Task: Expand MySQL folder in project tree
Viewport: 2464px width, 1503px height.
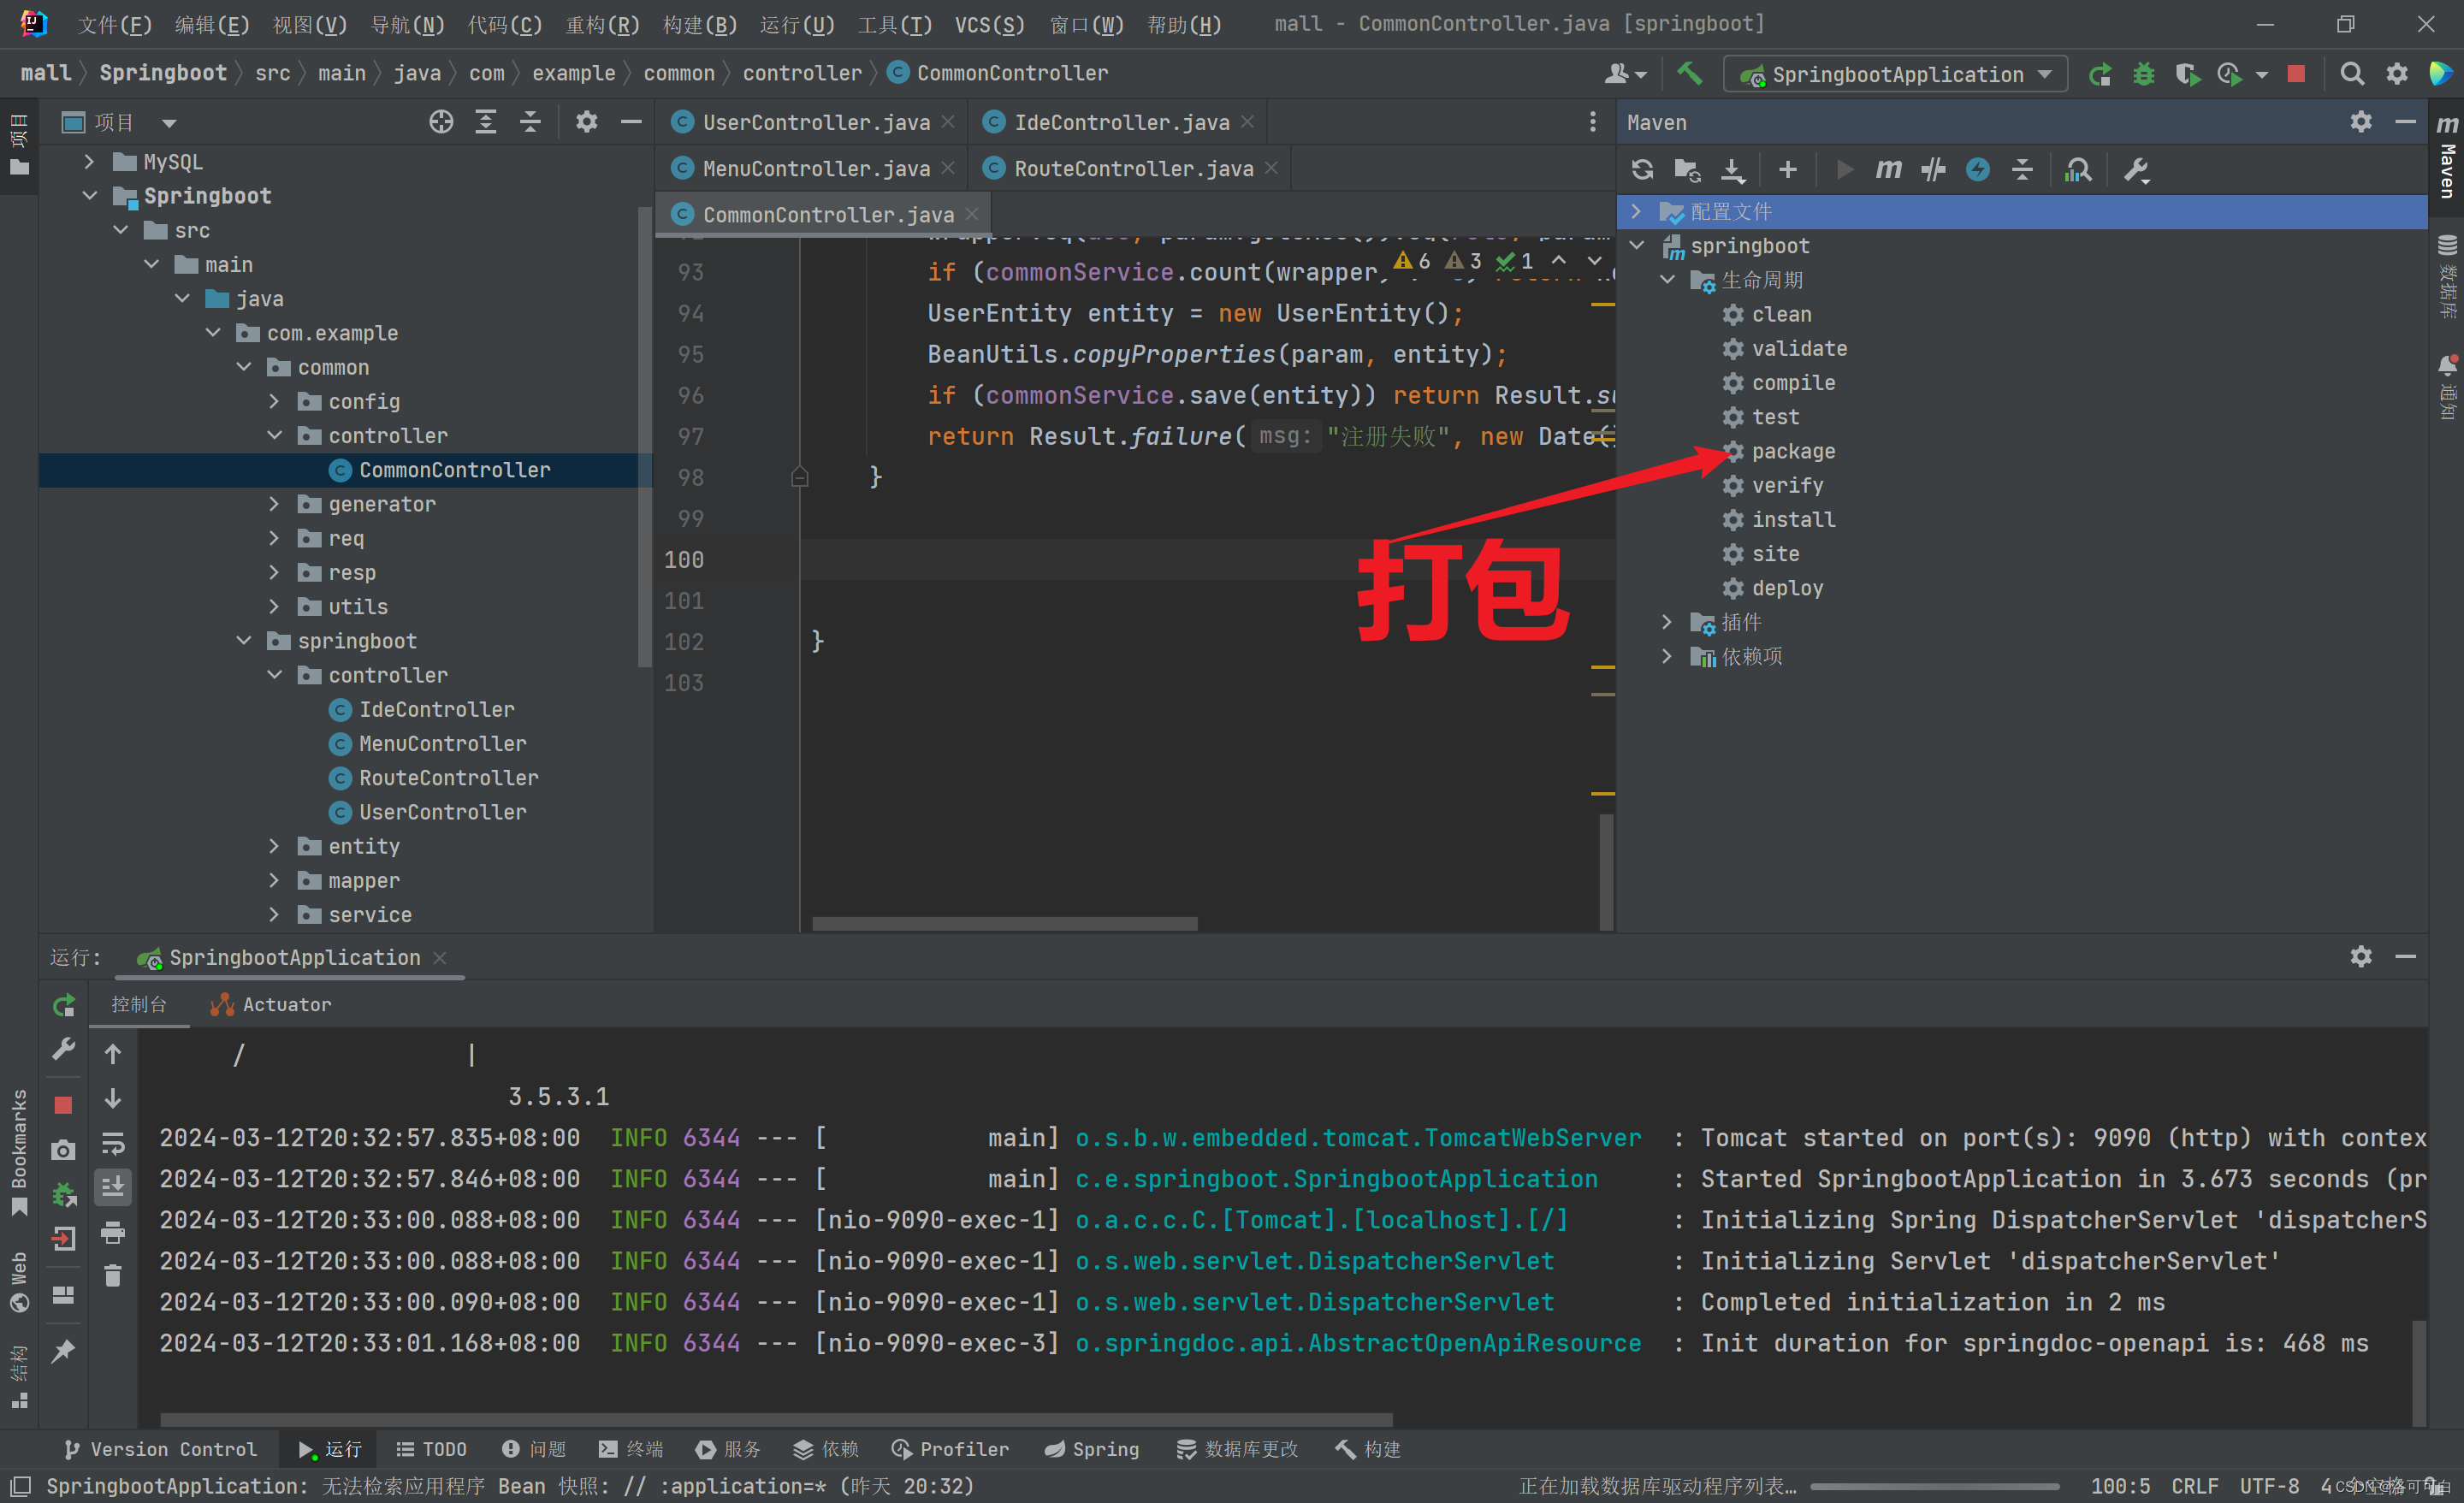Action: click(89, 161)
